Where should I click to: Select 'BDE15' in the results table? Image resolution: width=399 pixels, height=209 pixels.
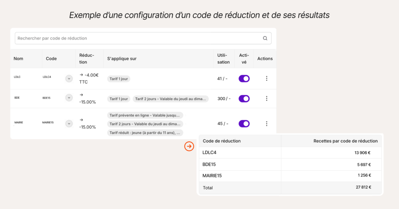209,164
